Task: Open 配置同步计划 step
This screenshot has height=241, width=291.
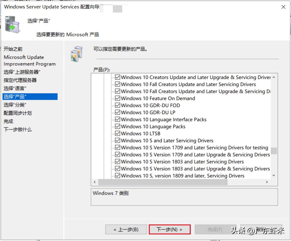Action: 18,113
